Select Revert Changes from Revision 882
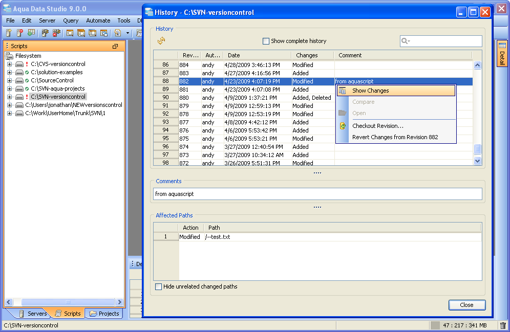The image size is (510, 332). (396, 137)
